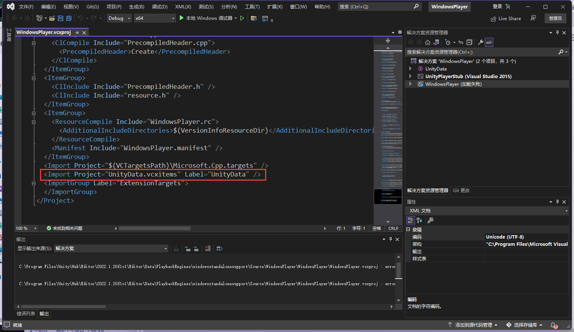Switch views icon in Solution Explorer
Screen dimensions: 574x332
coord(436,42)
